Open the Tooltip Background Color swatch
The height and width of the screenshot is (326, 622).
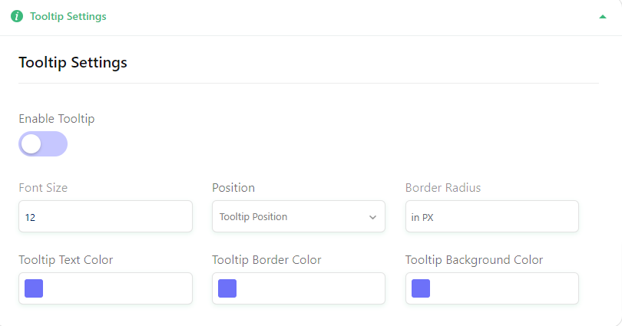coord(421,288)
